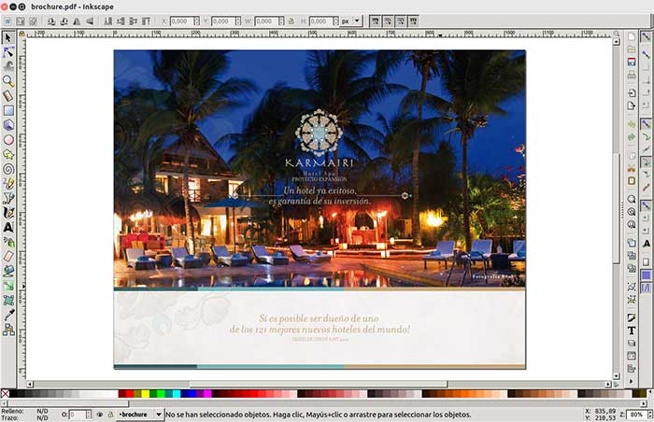
Task: Click the Open document folder icon
Action: coord(632,49)
